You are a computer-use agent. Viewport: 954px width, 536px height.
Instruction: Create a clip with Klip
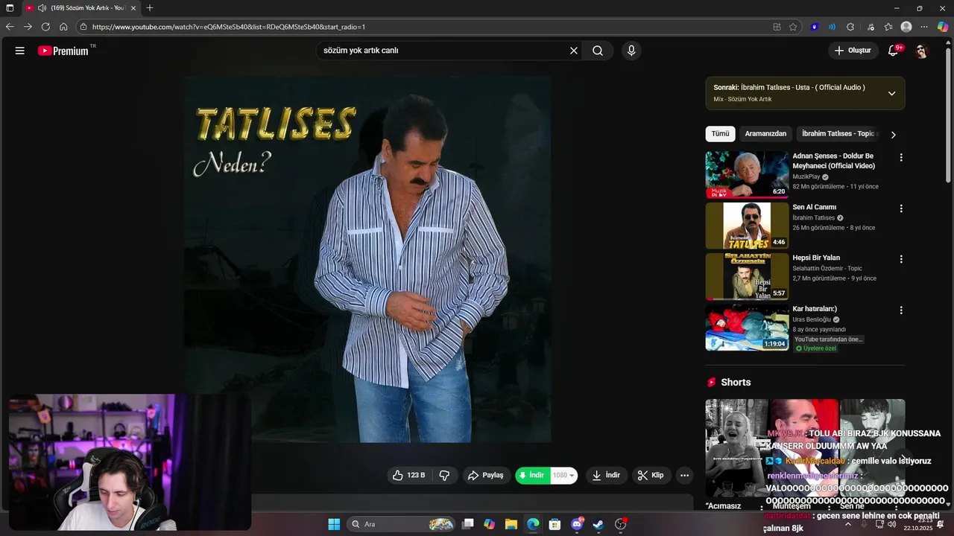(x=651, y=475)
